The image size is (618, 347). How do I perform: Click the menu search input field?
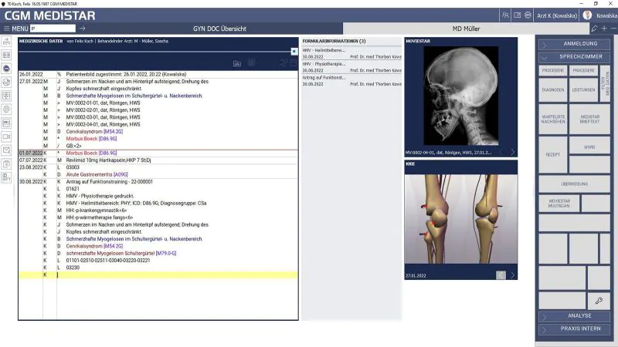click(x=53, y=29)
